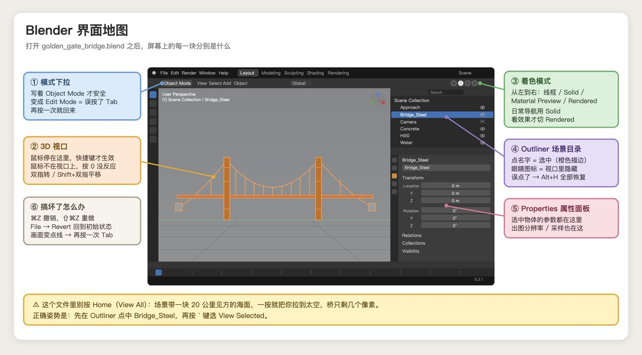Select Concrete in the Outliner
This screenshot has width=642, height=355.
pos(442,129)
